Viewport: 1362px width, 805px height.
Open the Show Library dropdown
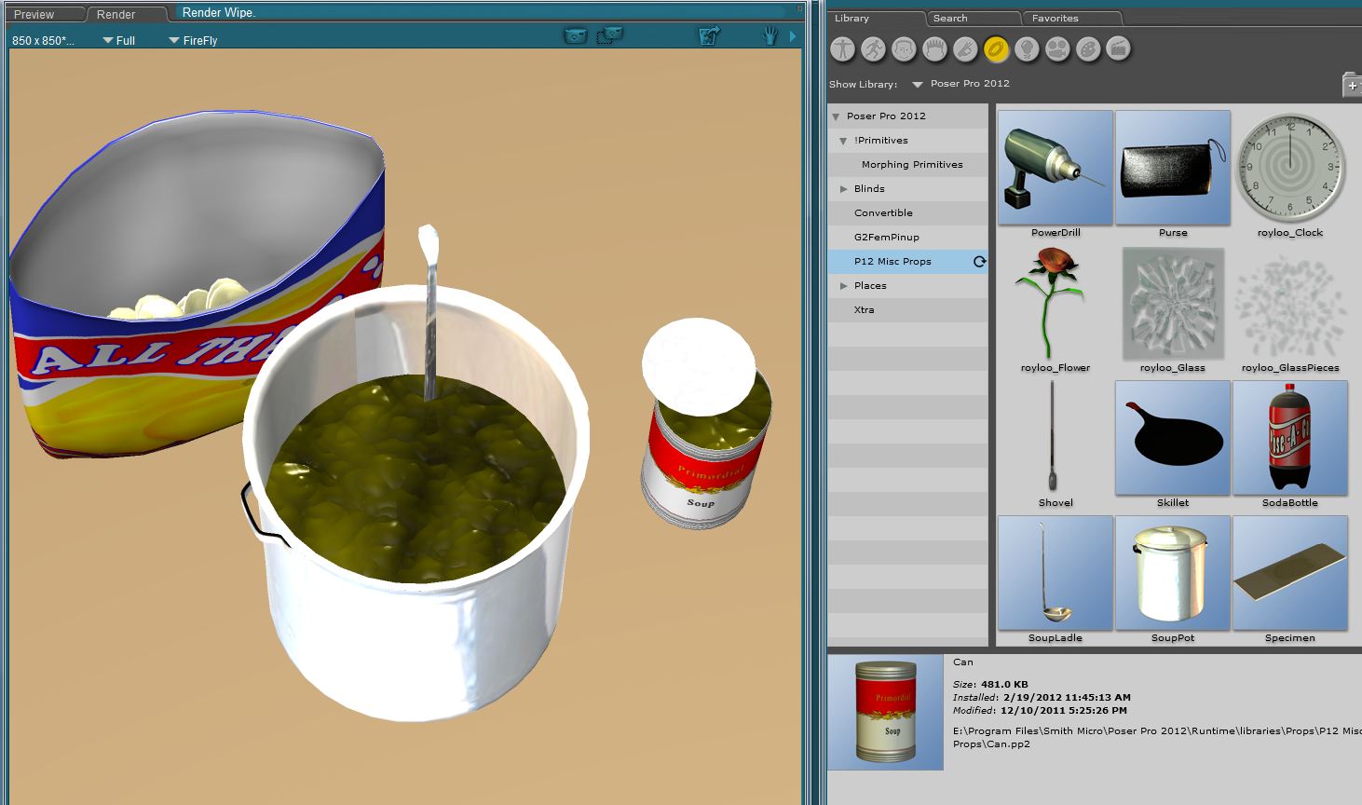918,84
